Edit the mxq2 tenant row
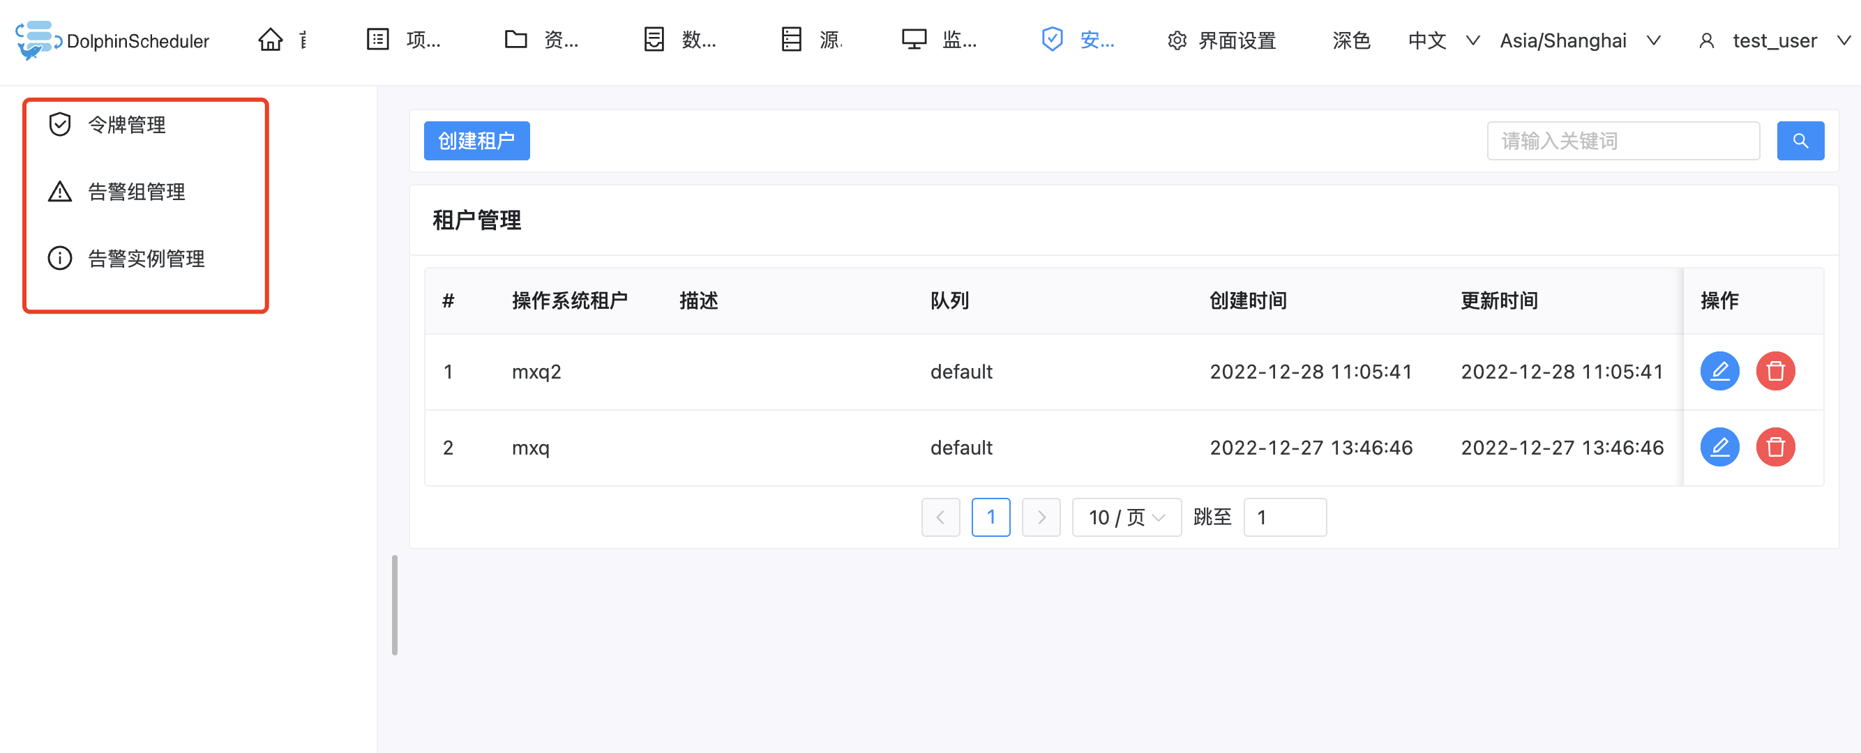Viewport: 1861px width, 753px height. click(1719, 371)
